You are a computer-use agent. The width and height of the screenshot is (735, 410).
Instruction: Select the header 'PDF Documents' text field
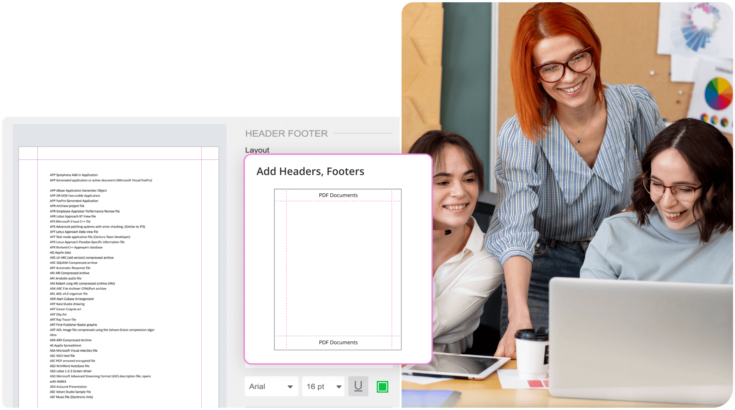coord(338,195)
